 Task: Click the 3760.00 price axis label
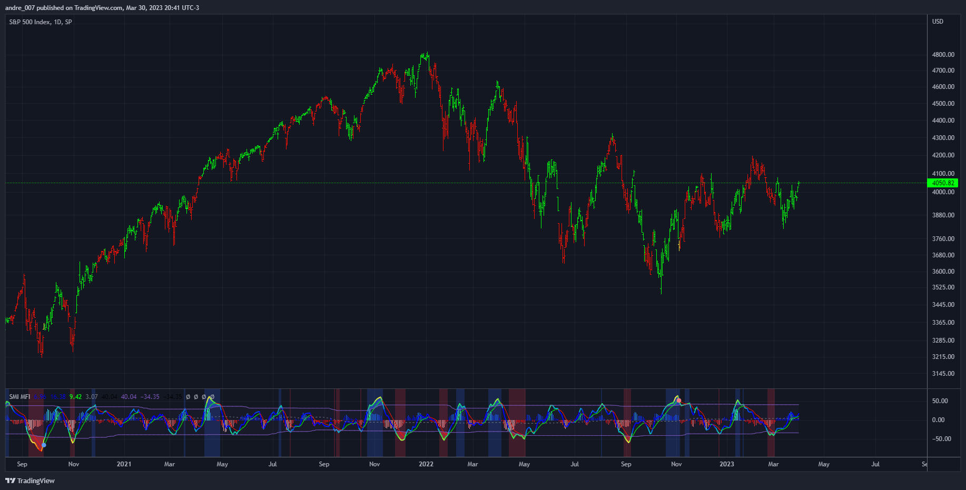(943, 239)
